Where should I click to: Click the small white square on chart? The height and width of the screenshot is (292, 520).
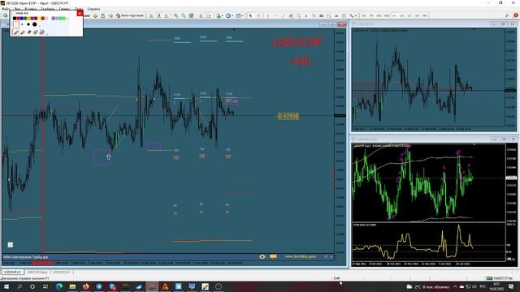tap(11, 245)
